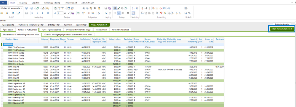Screen dimensions: 296x107
Task: Open the Logistikk ribbon tab
Action: point(35,3)
